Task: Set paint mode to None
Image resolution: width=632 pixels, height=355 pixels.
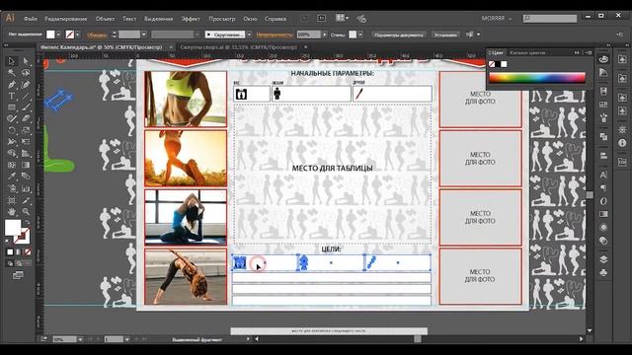Action: click(28, 252)
